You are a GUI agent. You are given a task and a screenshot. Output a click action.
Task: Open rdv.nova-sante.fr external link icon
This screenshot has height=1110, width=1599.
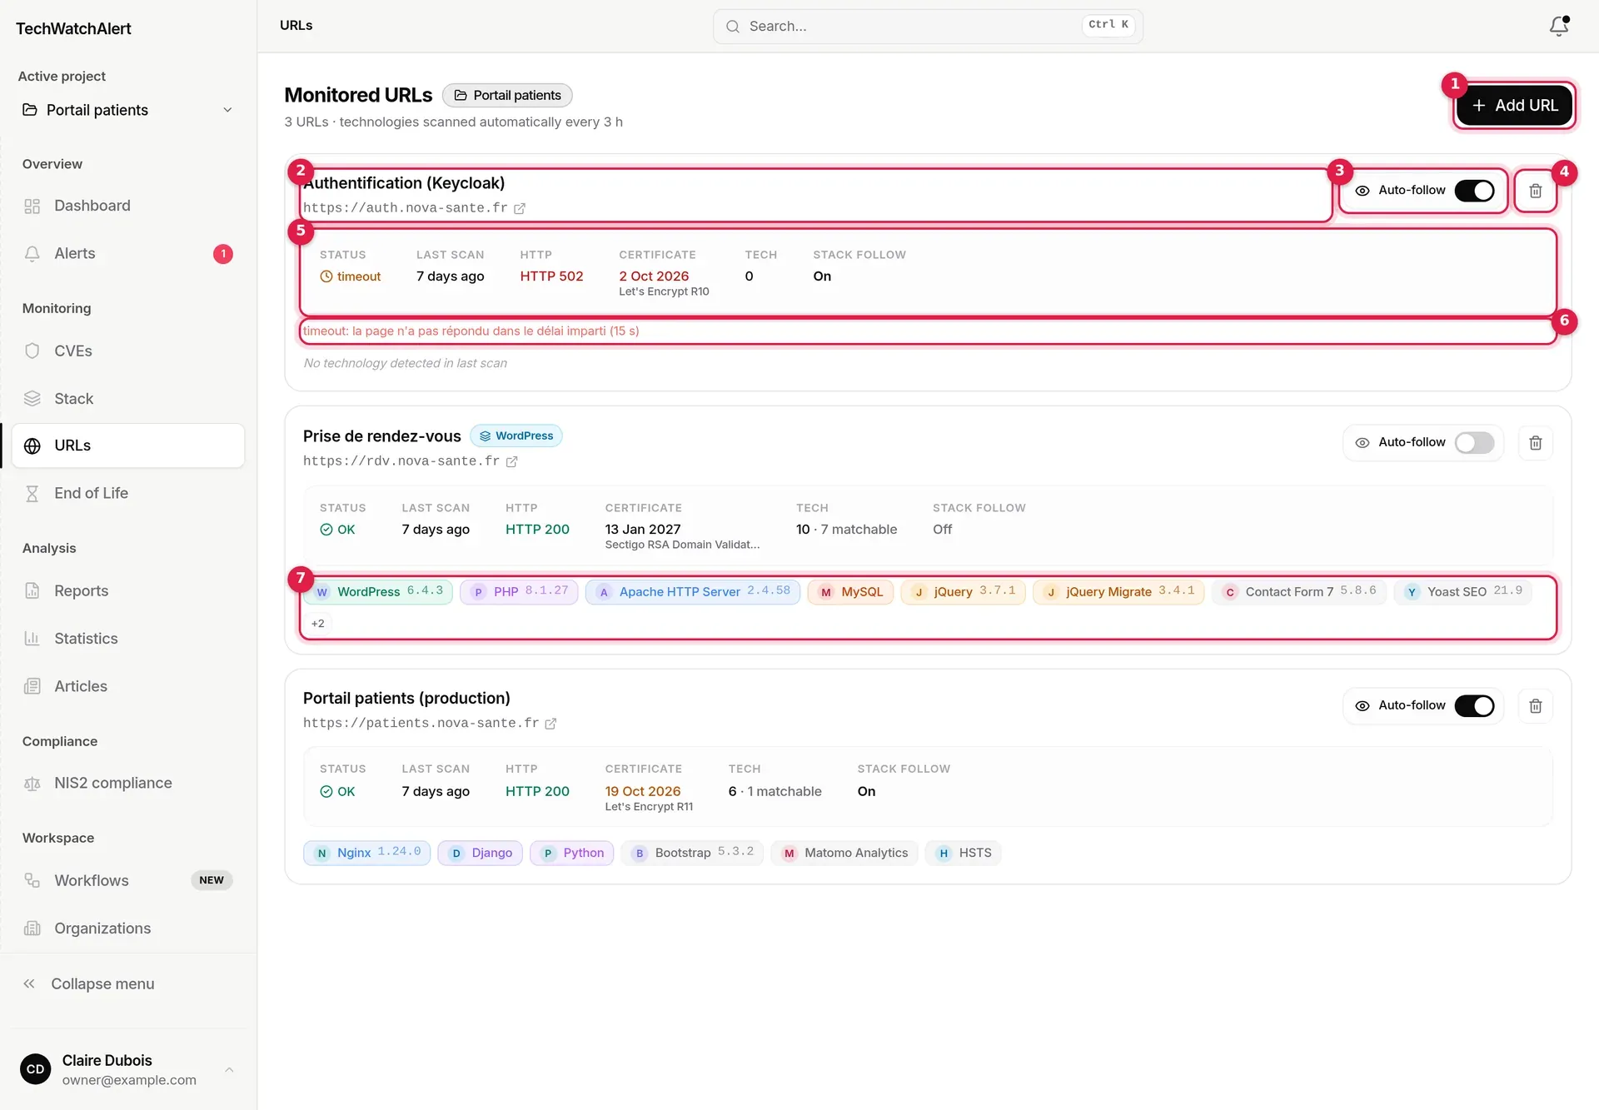pos(511,461)
